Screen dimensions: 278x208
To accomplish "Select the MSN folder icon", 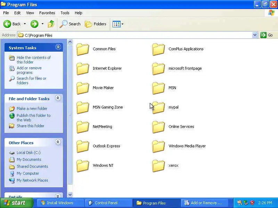I will point(158,88).
